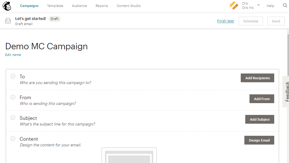Screen dimensions: 289x163
Task: Click the Design Email button
Action: (x=259, y=140)
